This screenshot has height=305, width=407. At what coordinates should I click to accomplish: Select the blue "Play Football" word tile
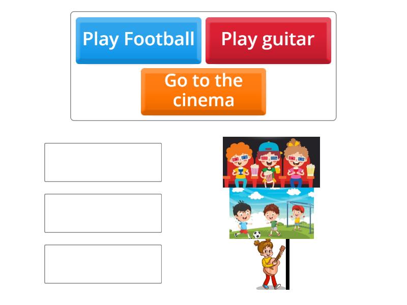tap(138, 39)
